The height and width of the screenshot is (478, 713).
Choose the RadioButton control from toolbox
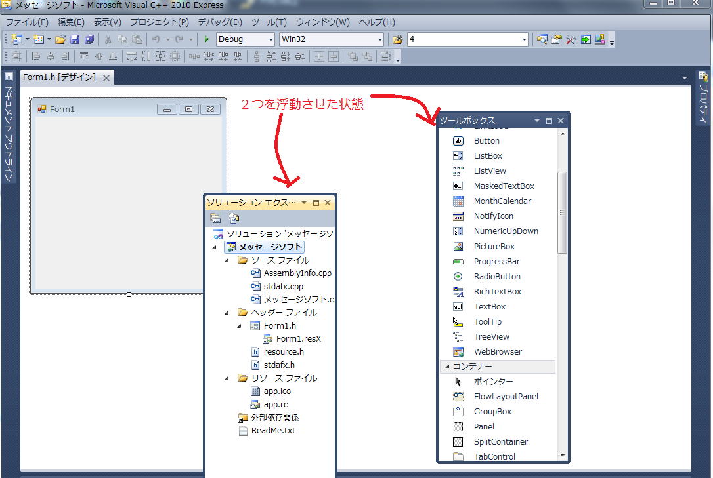point(496,277)
